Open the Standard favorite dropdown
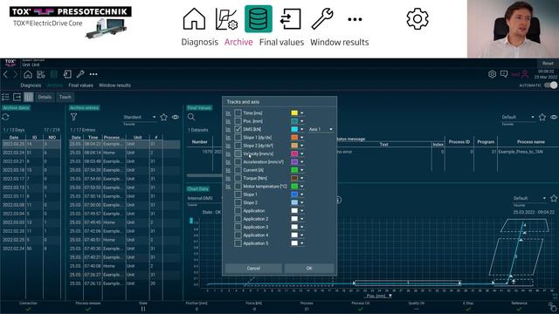Screen dimensions: 559x314 (140, 117)
